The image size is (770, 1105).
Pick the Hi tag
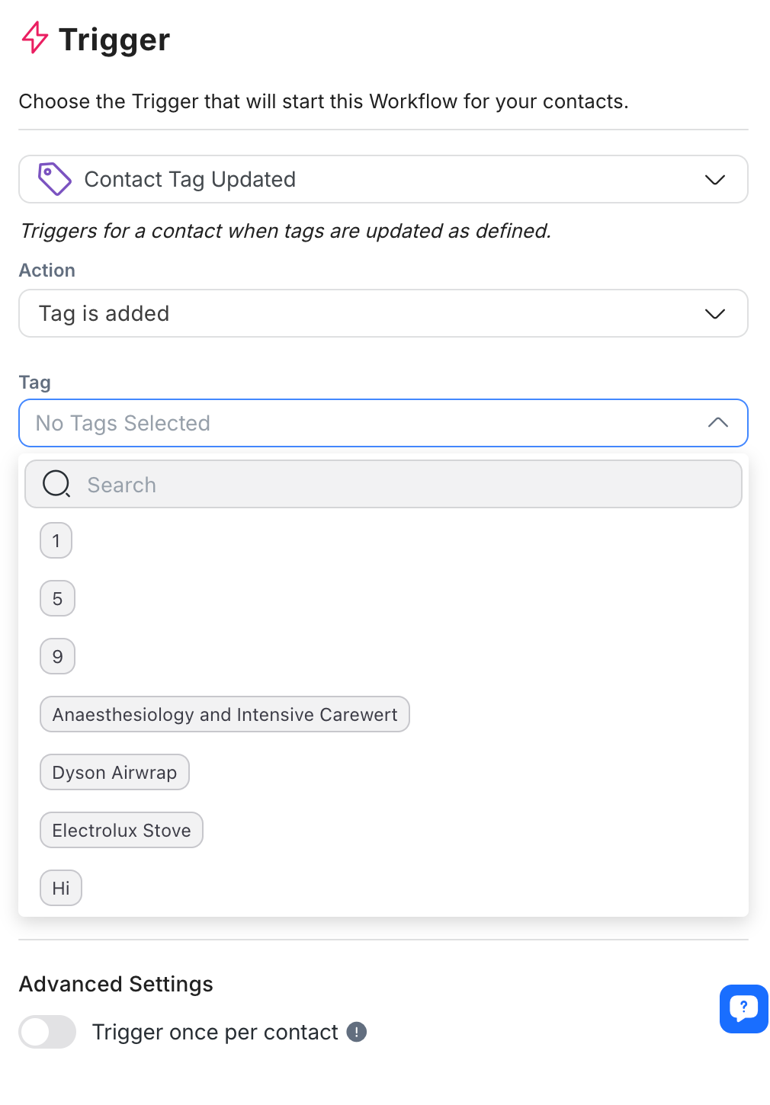click(x=61, y=889)
